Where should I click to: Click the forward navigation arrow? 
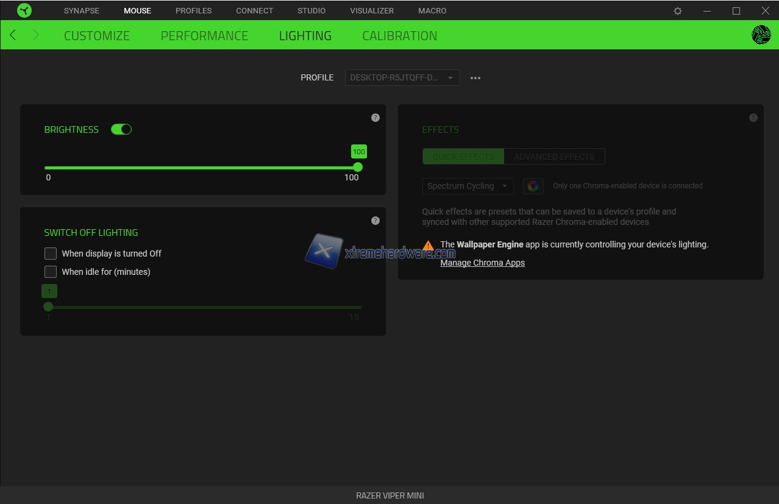(x=36, y=35)
